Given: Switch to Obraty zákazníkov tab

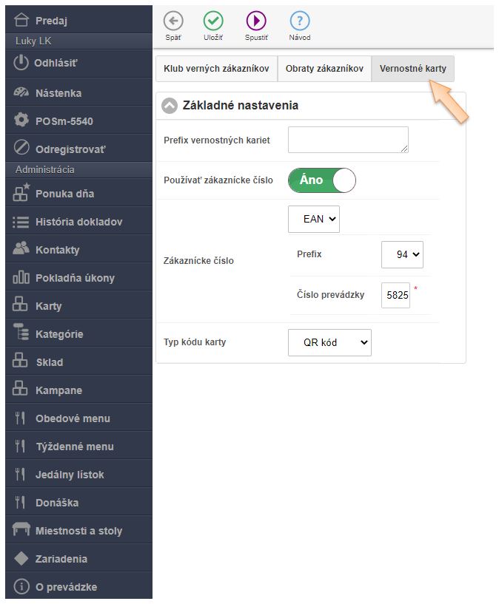Looking at the screenshot, I should coord(324,68).
